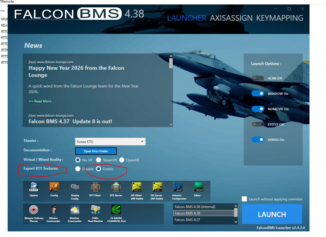The height and width of the screenshot is (237, 326).
Task: Open IVC Server (MP Radio) icon
Action: click(157, 187)
